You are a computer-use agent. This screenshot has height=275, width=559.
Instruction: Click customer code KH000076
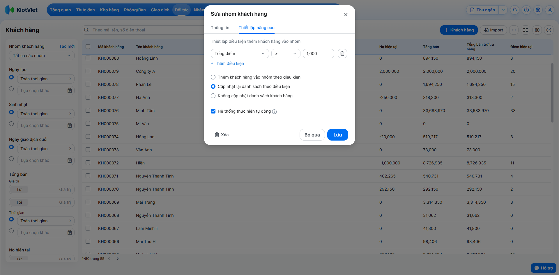tap(108, 111)
